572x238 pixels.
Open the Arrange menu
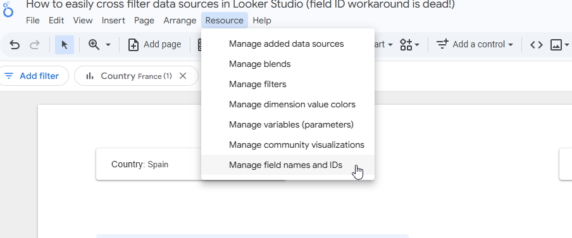click(180, 20)
